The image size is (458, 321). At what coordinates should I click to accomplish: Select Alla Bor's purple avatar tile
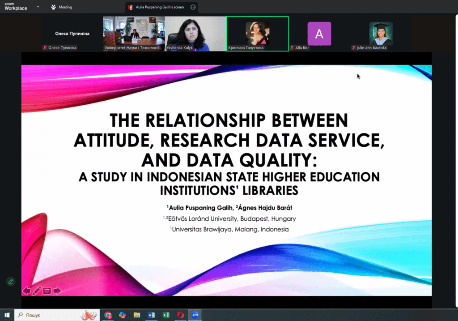point(319,34)
